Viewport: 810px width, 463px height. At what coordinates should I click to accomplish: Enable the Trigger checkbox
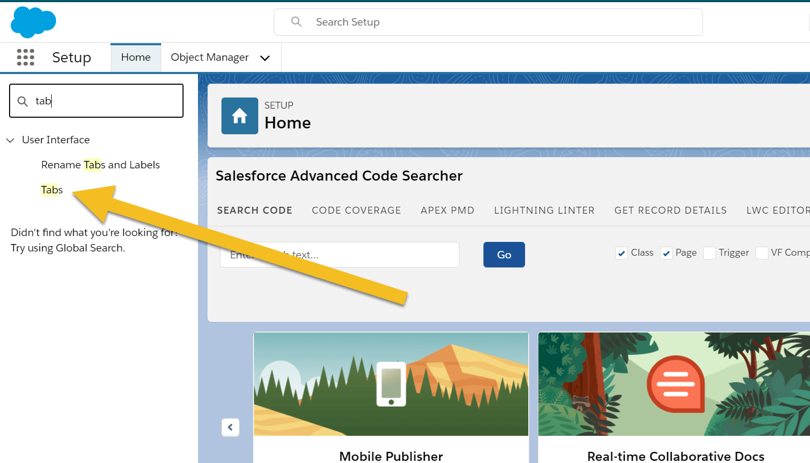coord(710,253)
